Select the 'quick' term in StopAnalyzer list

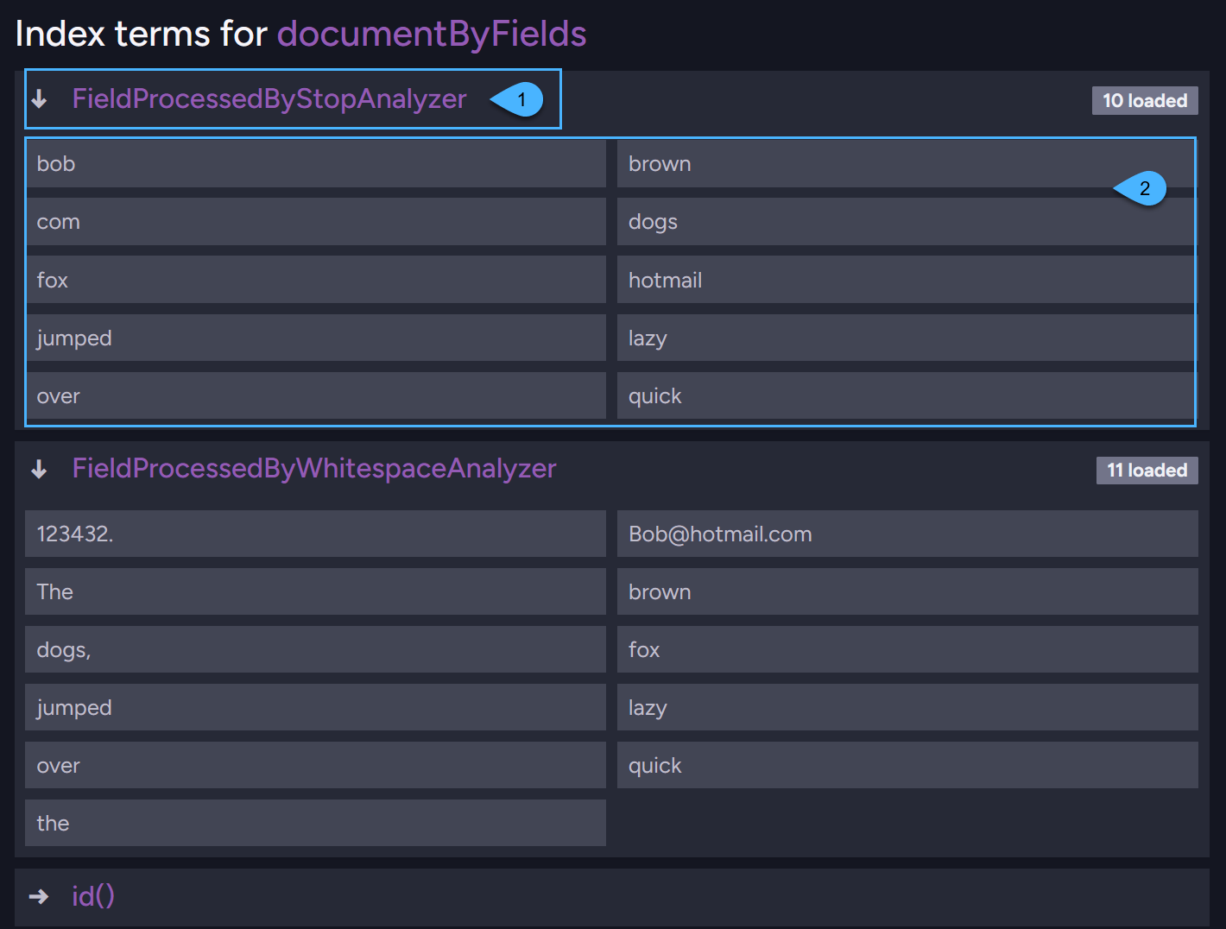(x=907, y=395)
